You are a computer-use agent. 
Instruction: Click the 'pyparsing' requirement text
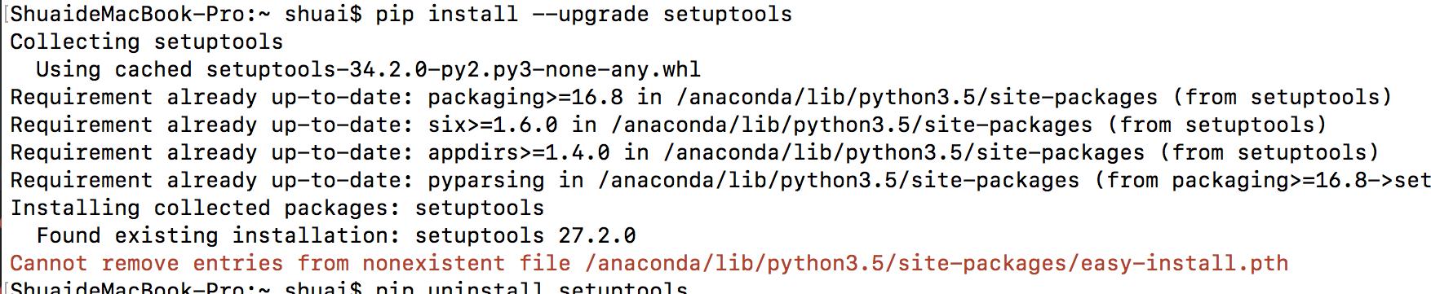click(x=486, y=181)
